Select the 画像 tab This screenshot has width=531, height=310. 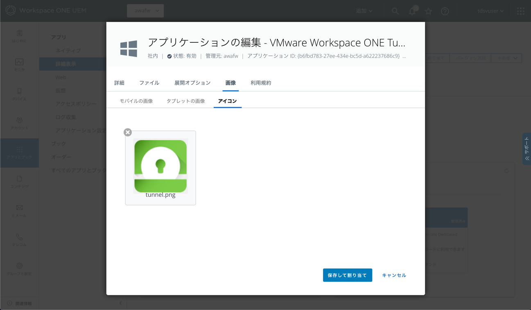230,83
